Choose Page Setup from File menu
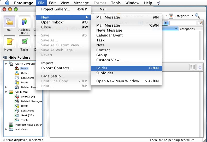 [x=63, y=76]
